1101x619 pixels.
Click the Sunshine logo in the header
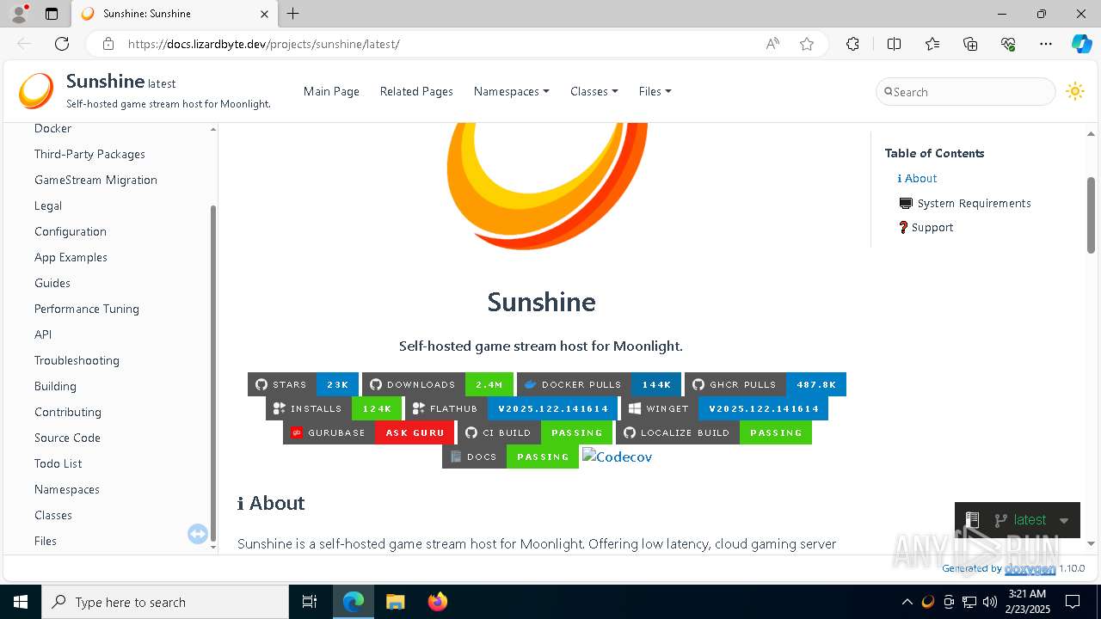coord(36,91)
